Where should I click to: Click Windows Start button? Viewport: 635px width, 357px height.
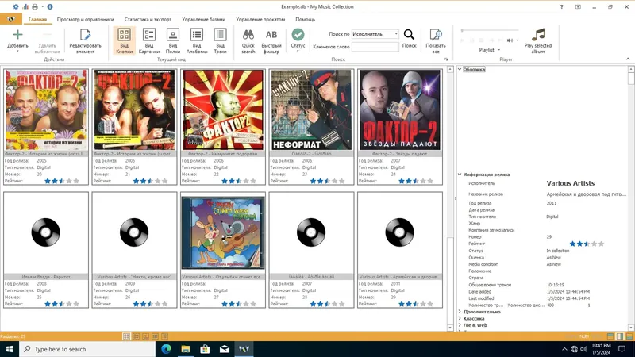point(10,349)
